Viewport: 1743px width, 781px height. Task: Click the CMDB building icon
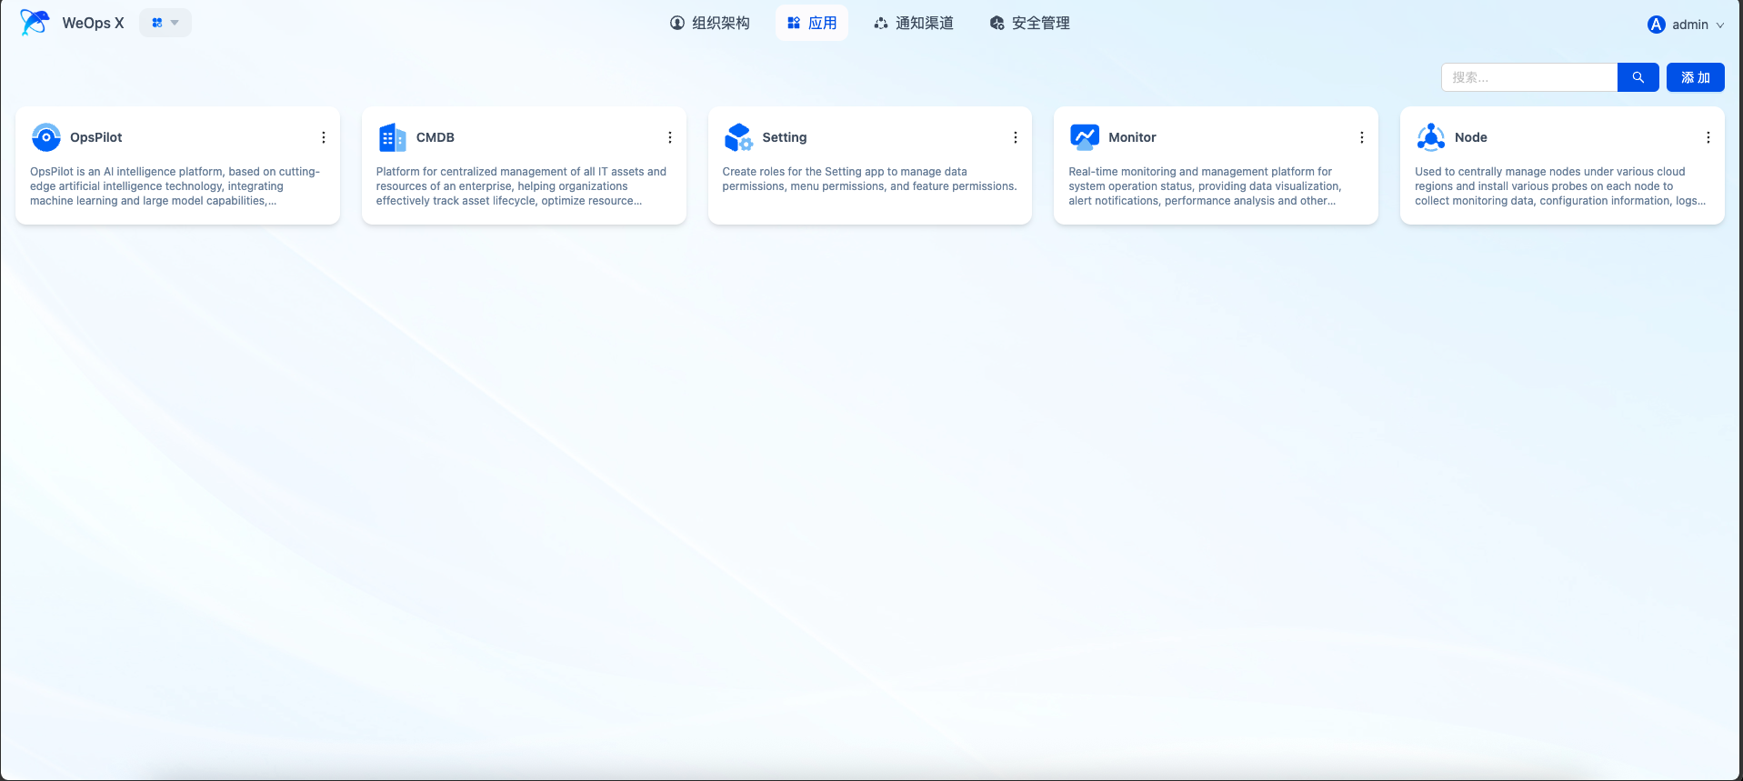tap(392, 137)
